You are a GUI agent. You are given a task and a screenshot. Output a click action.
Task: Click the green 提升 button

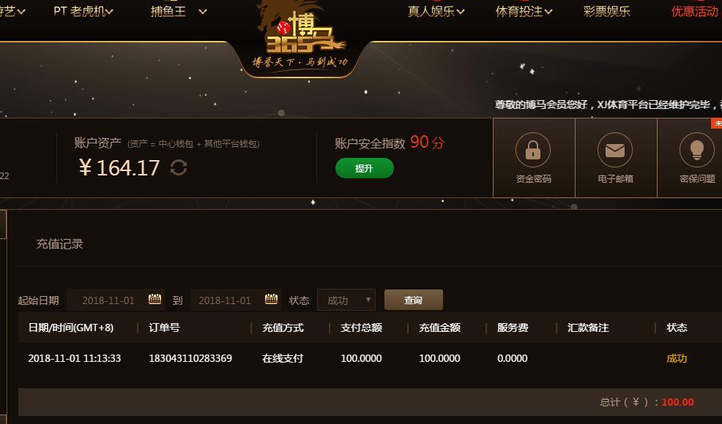(364, 168)
